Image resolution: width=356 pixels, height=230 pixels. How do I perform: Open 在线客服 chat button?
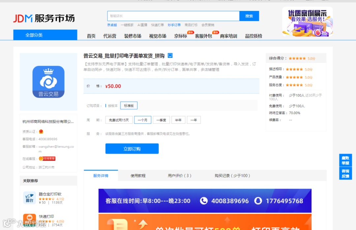pos(47,159)
